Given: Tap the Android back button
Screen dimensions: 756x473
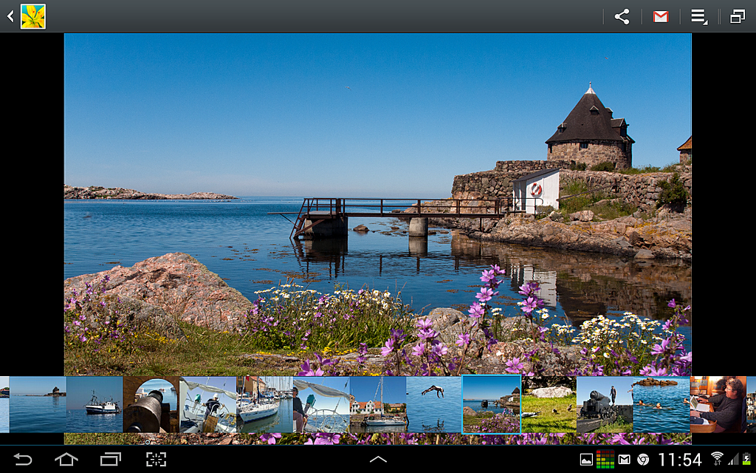Looking at the screenshot, I should (22, 459).
